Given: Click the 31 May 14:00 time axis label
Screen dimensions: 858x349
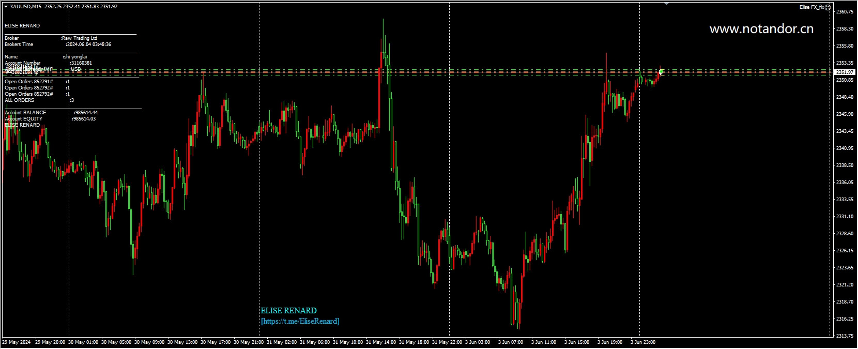Looking at the screenshot, I should tap(381, 342).
